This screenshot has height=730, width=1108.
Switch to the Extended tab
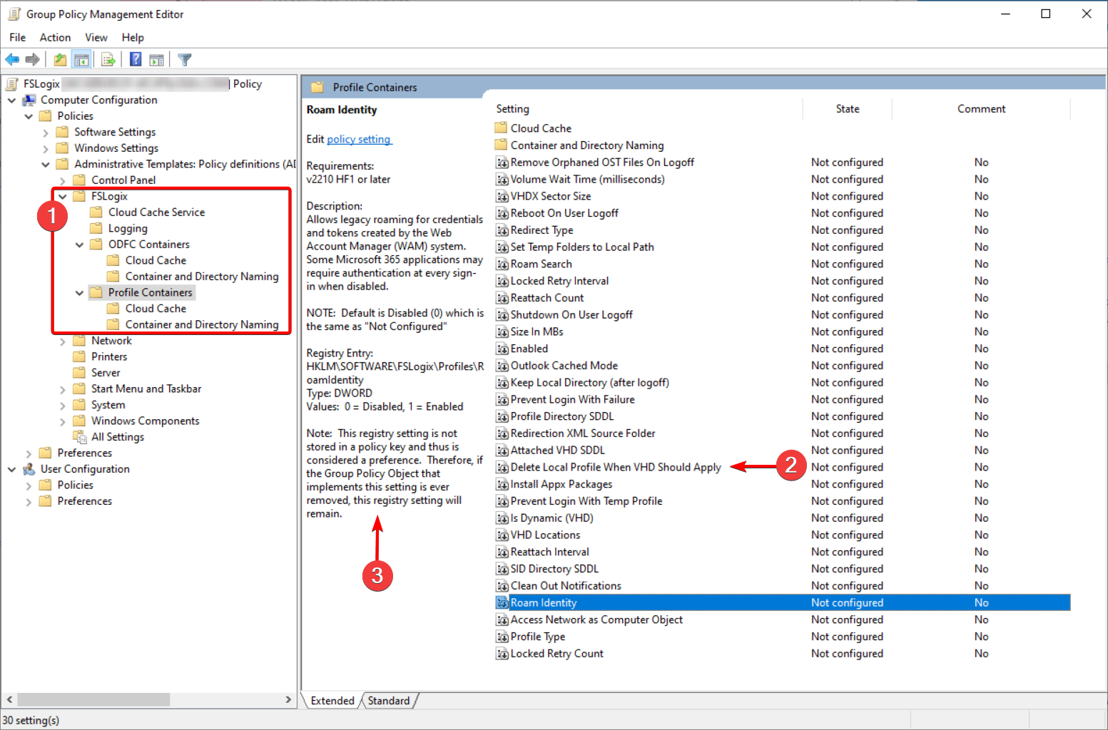pyautogui.click(x=332, y=701)
